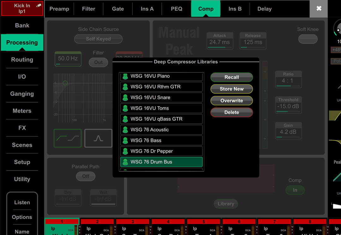Viewport: 341px width, 235px height.
Task: Open the Side Chain Source Self Keyed selector
Action: pyautogui.click(x=98, y=39)
